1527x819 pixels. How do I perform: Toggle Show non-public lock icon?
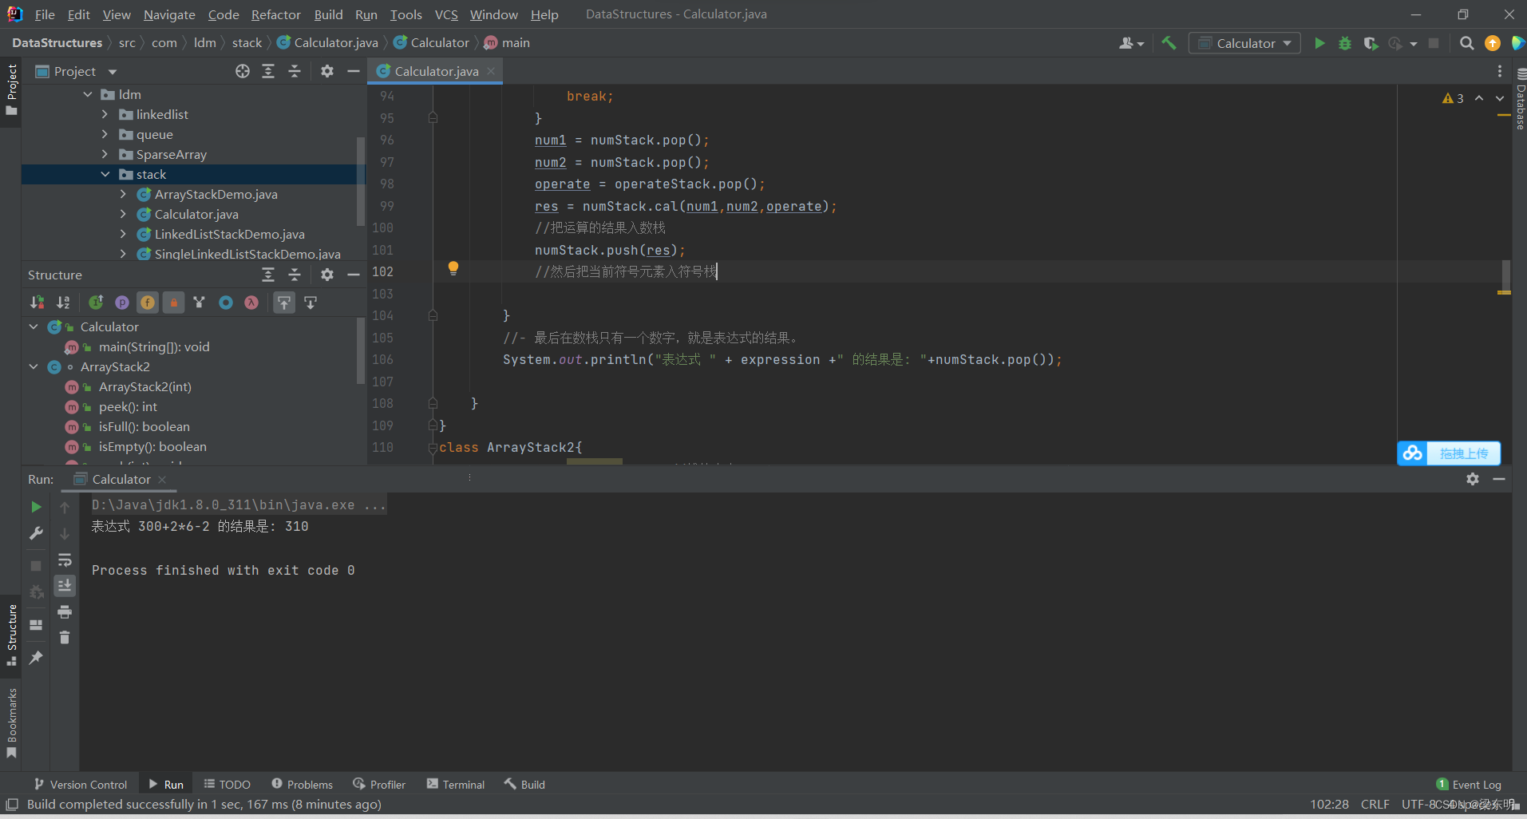[173, 303]
